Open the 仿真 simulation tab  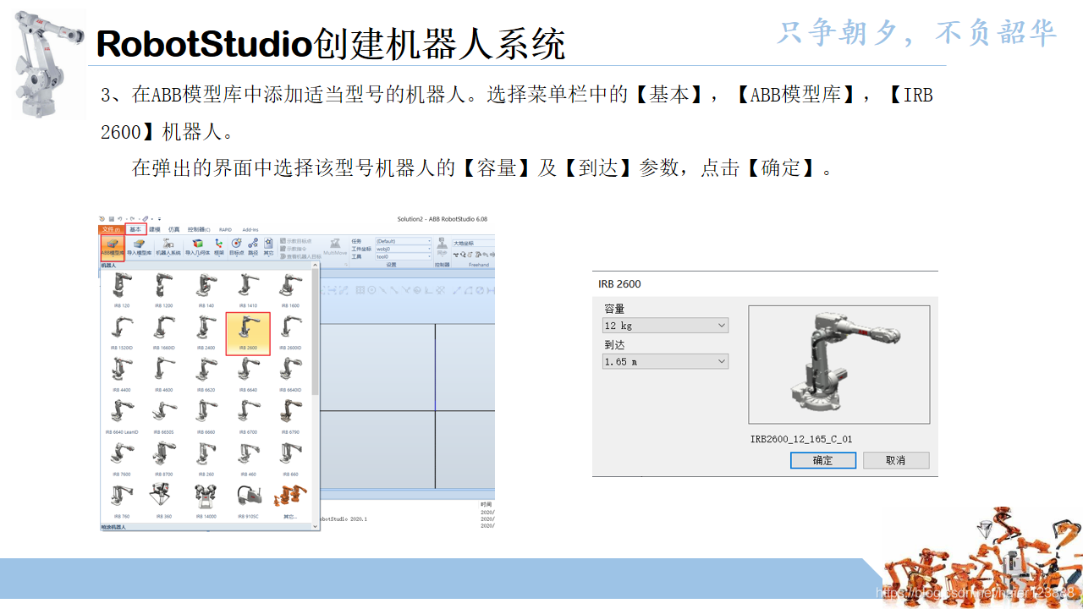pos(173,229)
